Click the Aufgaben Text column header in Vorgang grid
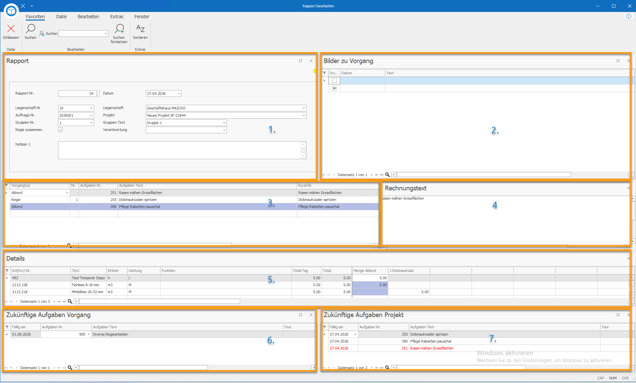Viewport: 636px width, 383px height. tap(207, 185)
